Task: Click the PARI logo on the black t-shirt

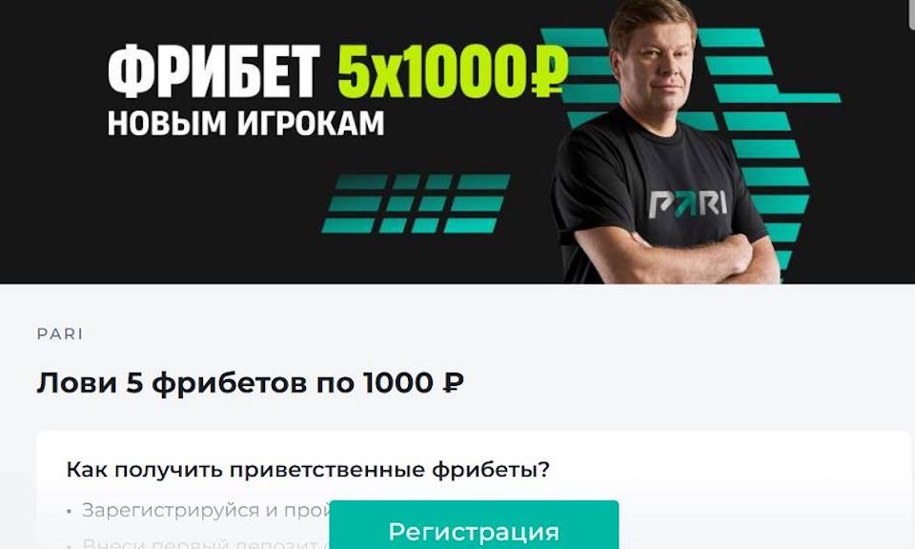Action: 688,204
